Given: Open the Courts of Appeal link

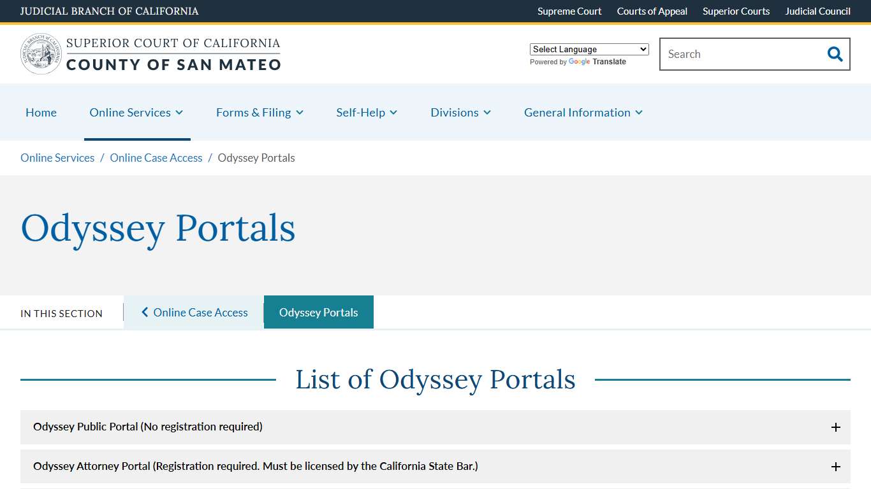Looking at the screenshot, I should tap(652, 11).
